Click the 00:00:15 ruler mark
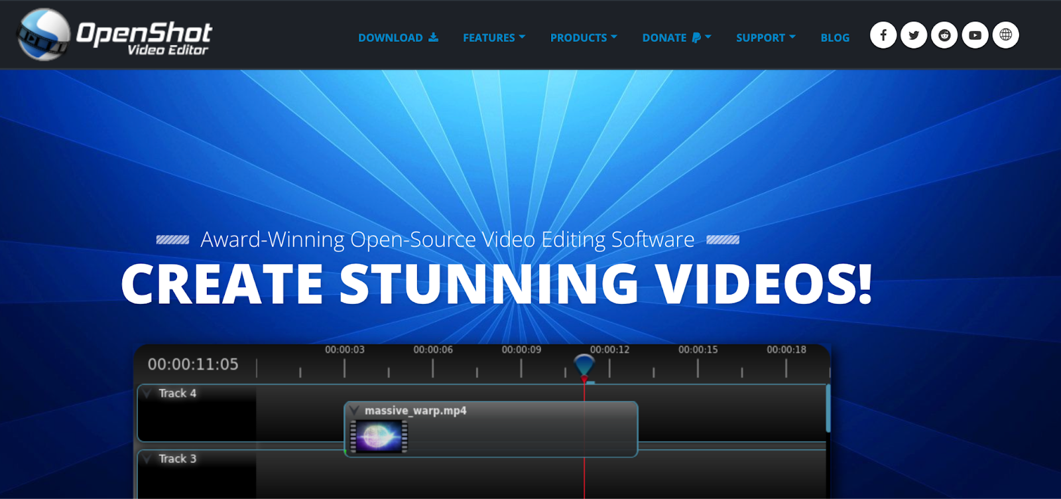Viewport: 1061px width, 499px height. tap(698, 350)
